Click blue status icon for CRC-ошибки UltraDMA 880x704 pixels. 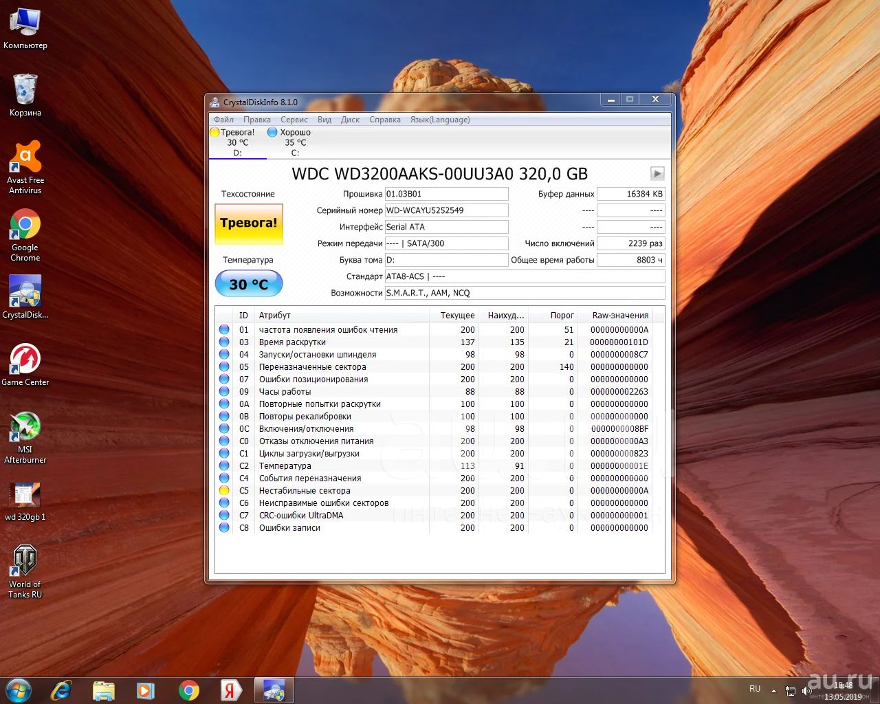(x=224, y=515)
